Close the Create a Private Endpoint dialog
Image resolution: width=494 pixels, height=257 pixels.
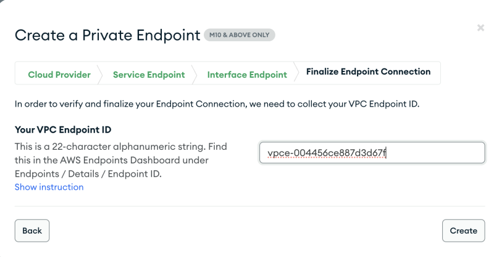click(x=480, y=28)
